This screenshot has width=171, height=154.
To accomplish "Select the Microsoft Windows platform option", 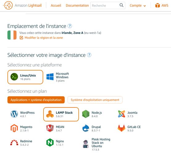I will (x=58, y=77).
